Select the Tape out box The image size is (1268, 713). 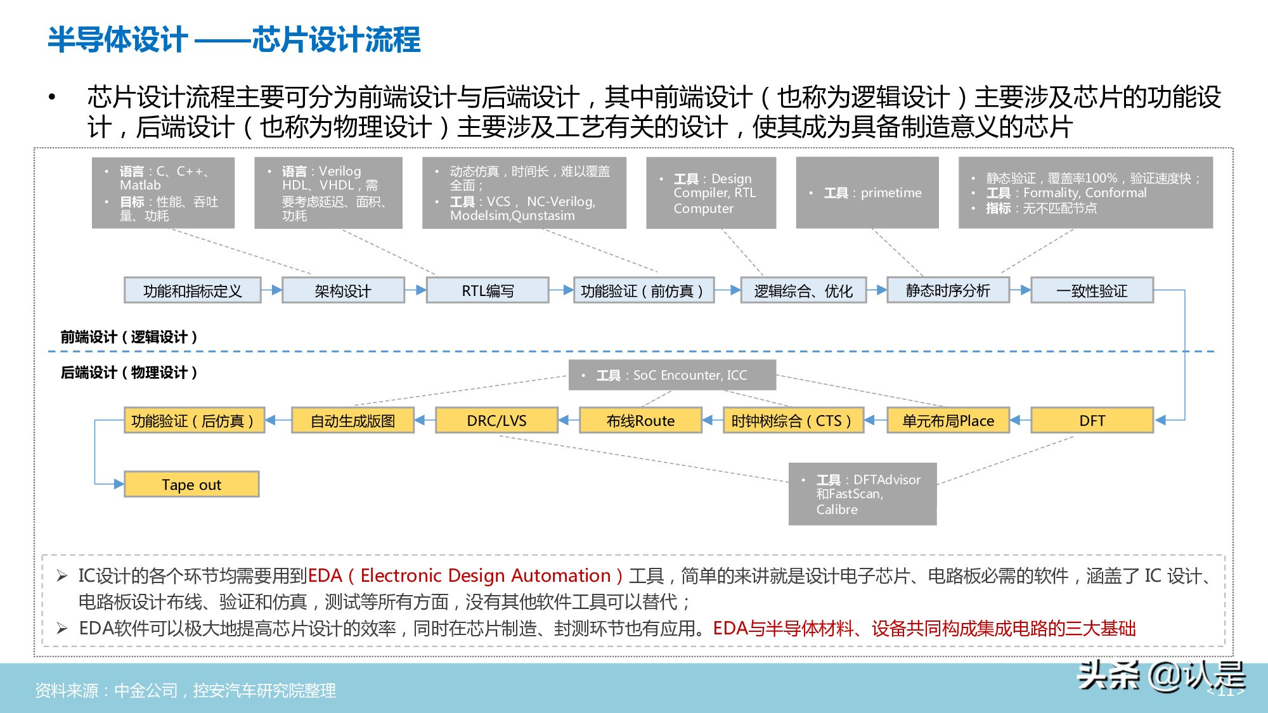[x=192, y=485]
